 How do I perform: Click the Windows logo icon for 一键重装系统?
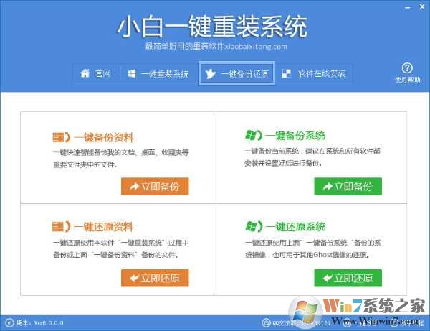click(x=132, y=74)
